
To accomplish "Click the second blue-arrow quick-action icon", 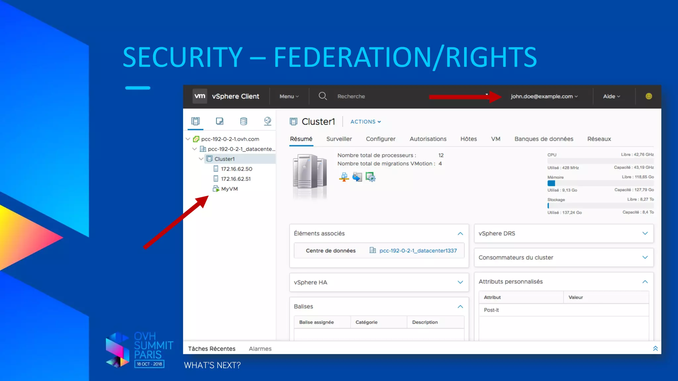I will tap(357, 177).
